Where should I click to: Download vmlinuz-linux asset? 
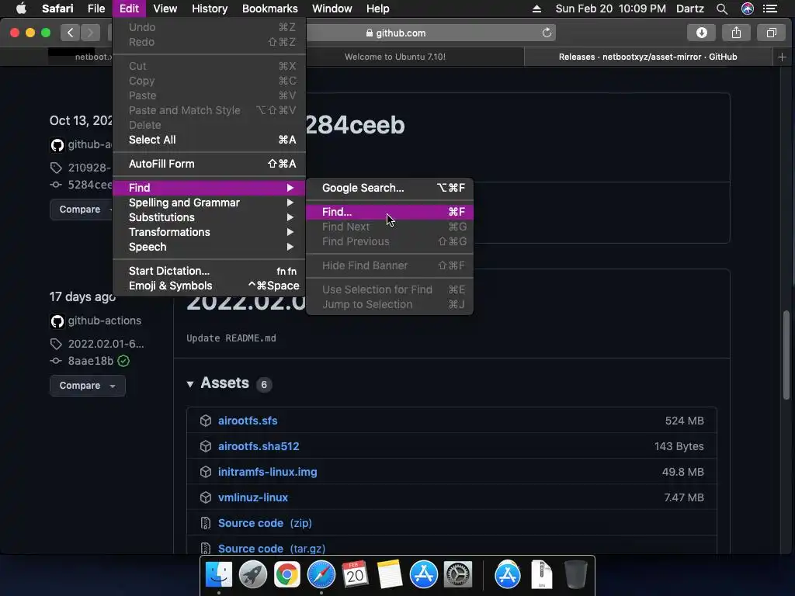(252, 497)
